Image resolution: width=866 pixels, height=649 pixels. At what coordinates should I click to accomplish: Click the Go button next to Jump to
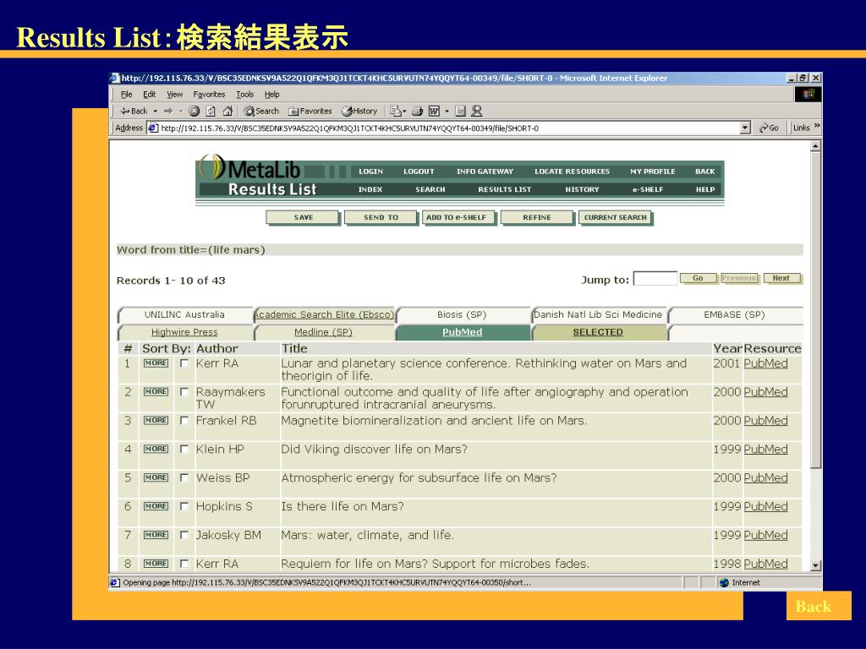tap(698, 278)
